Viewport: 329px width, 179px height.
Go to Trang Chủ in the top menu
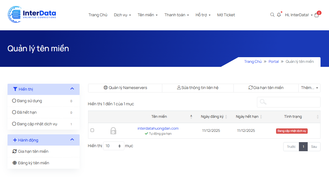coord(98,15)
